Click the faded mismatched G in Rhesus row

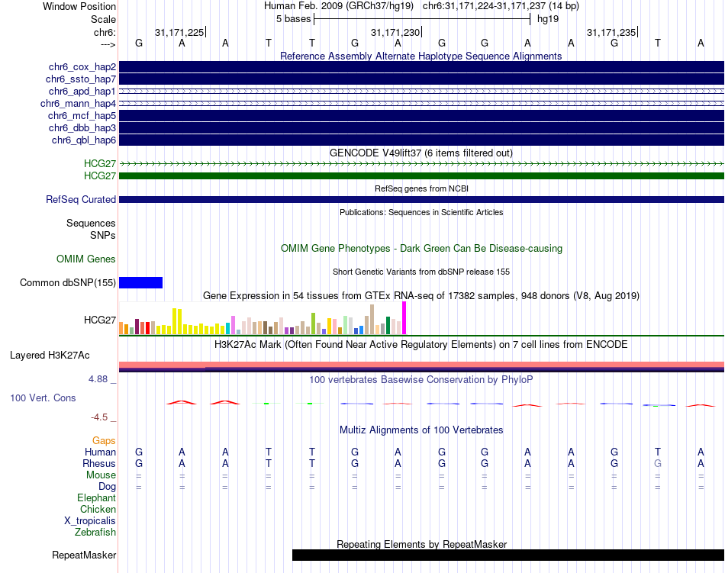point(658,463)
